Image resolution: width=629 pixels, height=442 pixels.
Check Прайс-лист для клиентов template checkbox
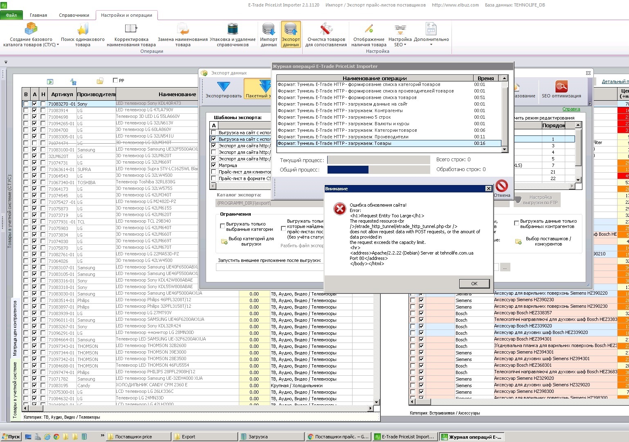click(213, 172)
